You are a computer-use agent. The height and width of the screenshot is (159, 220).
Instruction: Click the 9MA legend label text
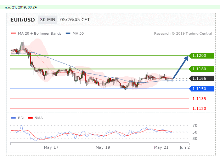pos(39,118)
